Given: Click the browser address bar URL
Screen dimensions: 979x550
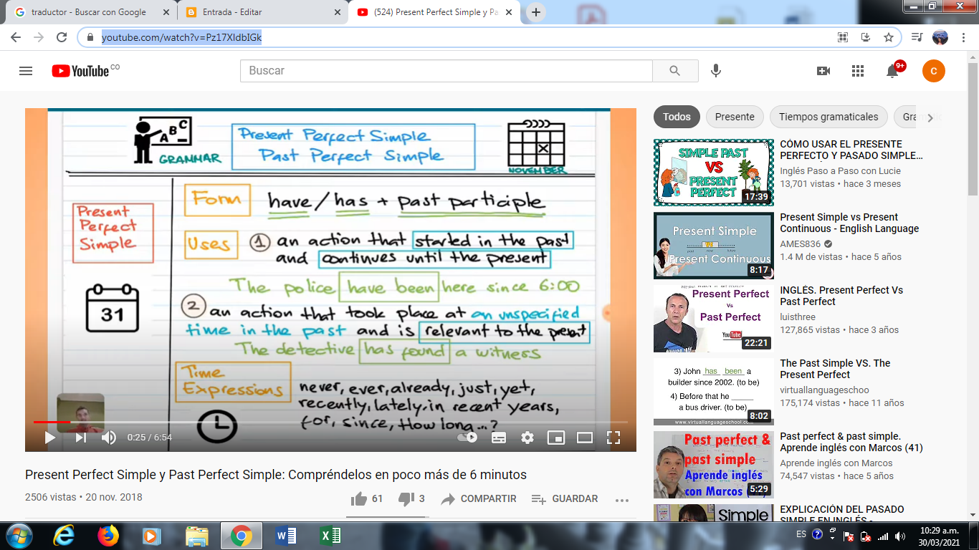Looking at the screenshot, I should 181,37.
